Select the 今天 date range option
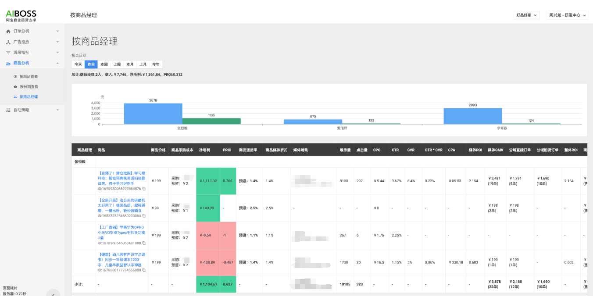 pos(78,64)
